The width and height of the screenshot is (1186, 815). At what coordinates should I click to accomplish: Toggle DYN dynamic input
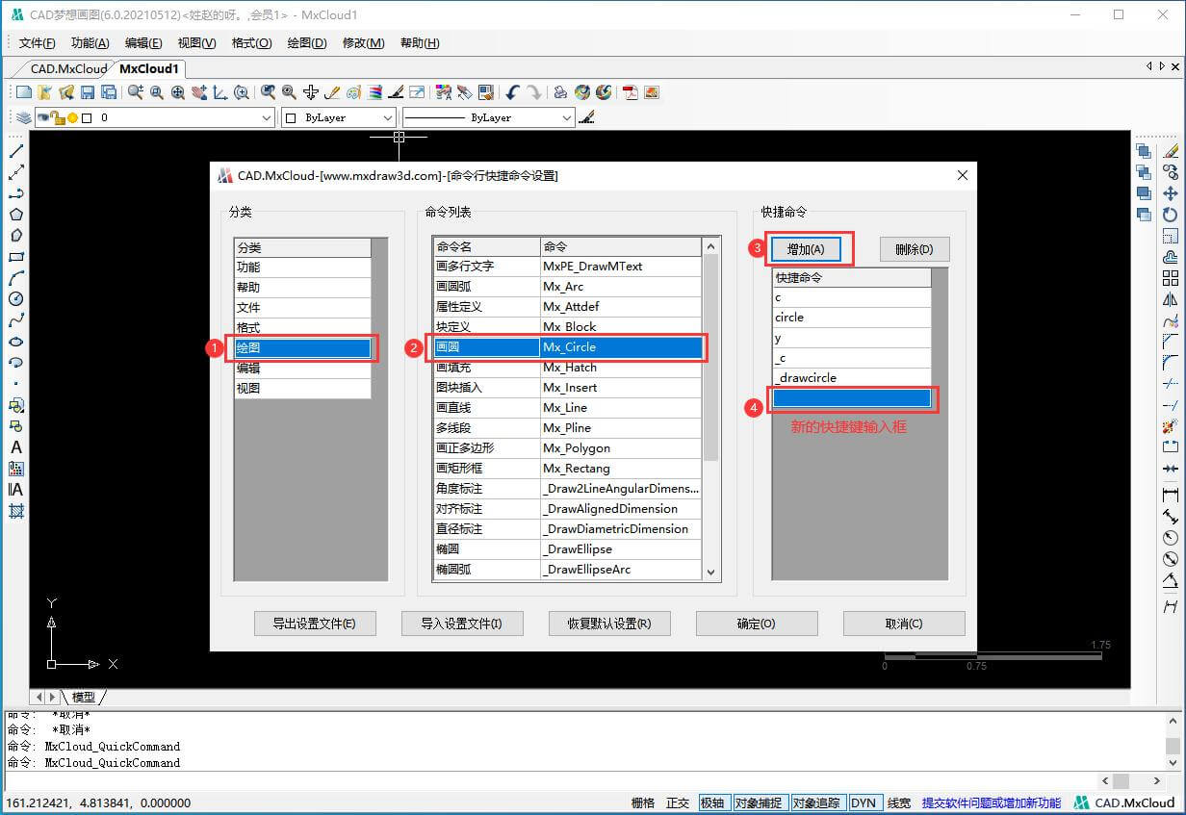[x=864, y=802]
